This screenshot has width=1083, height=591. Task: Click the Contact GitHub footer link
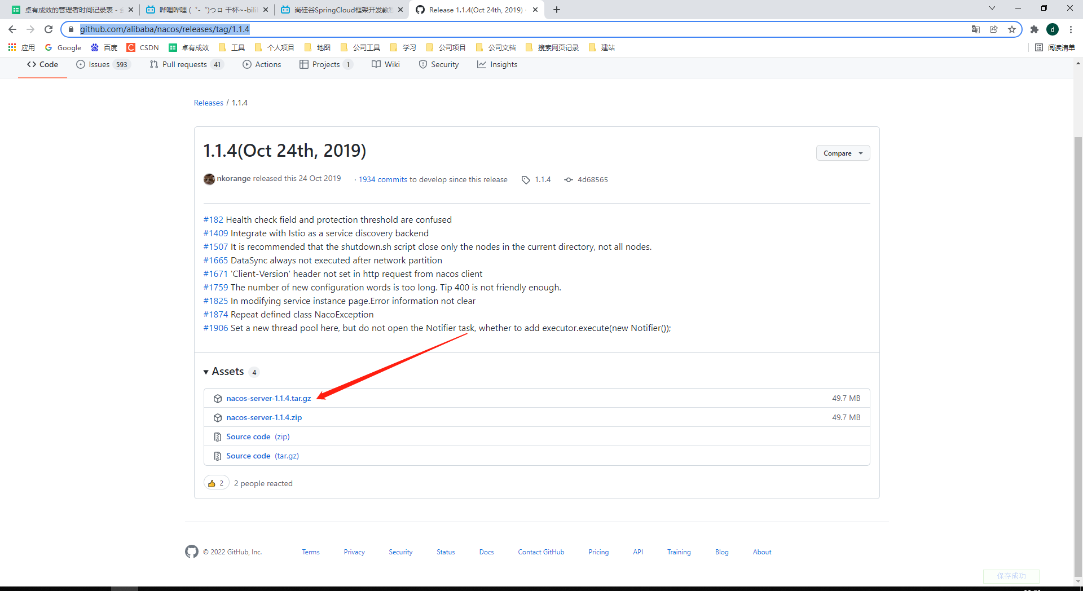coord(541,552)
